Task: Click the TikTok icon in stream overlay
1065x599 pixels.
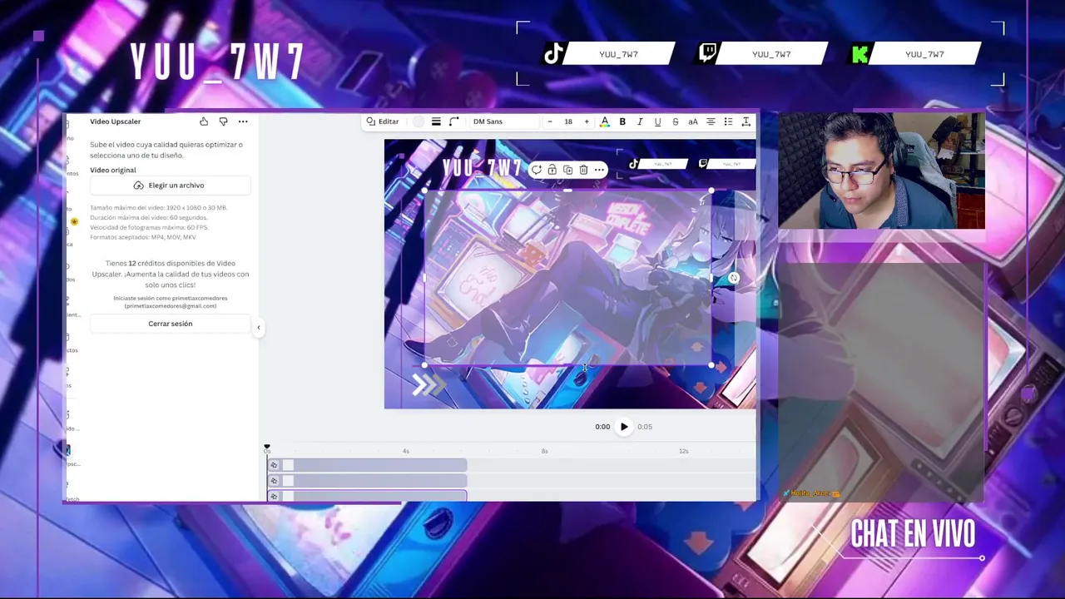Action: pyautogui.click(x=553, y=54)
